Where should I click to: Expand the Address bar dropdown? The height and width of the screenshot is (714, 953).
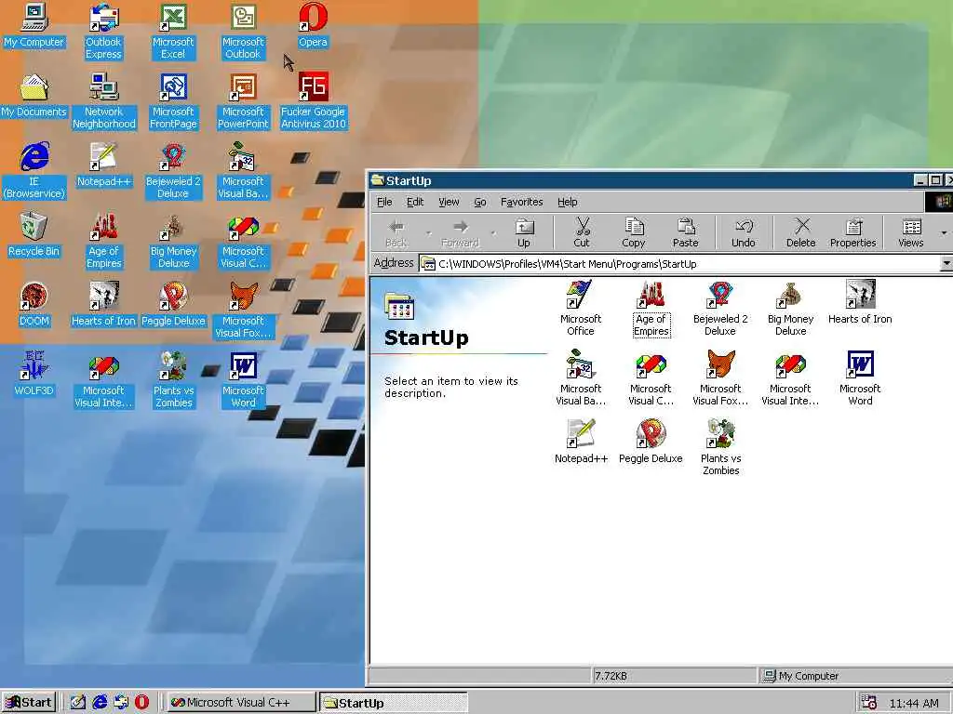(946, 263)
